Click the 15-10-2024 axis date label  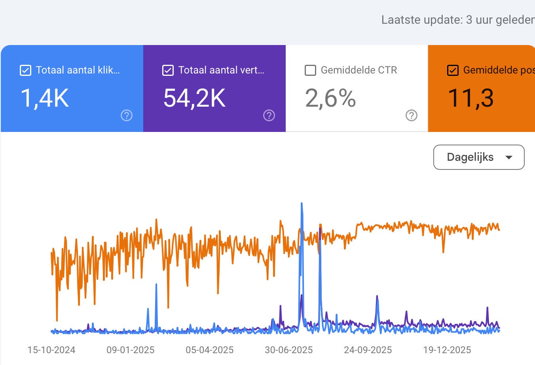pyautogui.click(x=51, y=350)
